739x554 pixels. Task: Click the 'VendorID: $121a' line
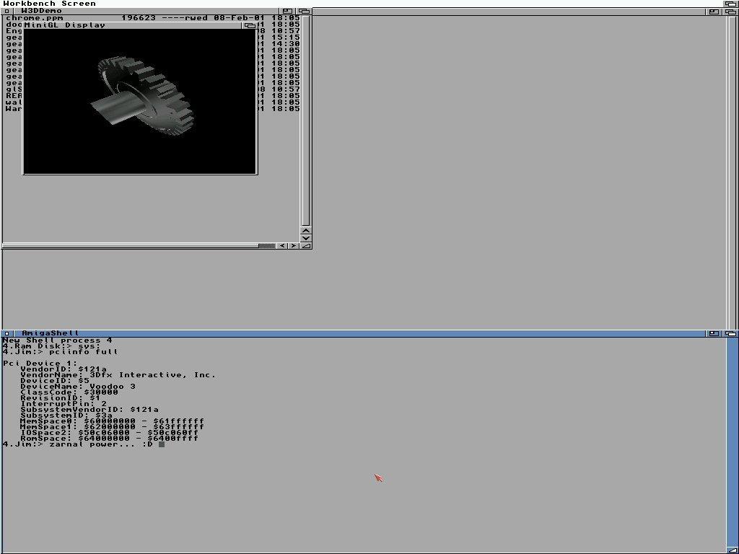(64, 369)
